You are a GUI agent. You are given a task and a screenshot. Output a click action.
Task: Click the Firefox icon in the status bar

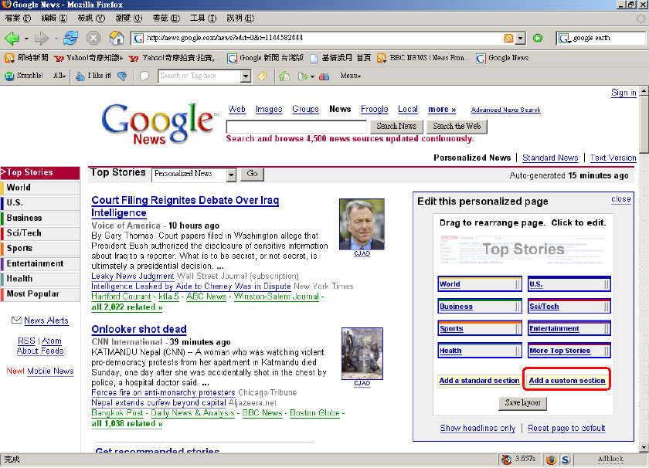tap(550, 460)
